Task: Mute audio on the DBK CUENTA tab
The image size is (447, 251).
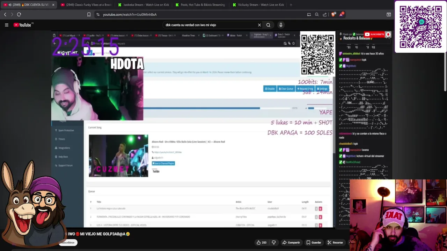Action: [x=9, y=5]
